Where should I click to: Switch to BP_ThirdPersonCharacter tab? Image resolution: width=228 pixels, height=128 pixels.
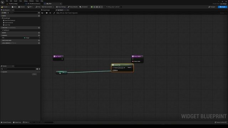pyautogui.click(x=34, y=4)
